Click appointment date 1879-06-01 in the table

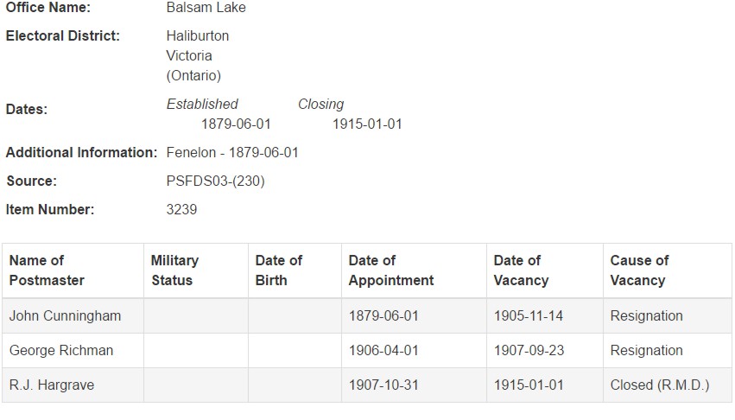(383, 316)
